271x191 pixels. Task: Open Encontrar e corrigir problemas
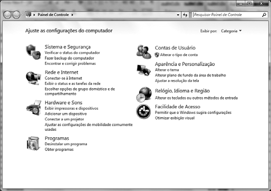click(70, 63)
